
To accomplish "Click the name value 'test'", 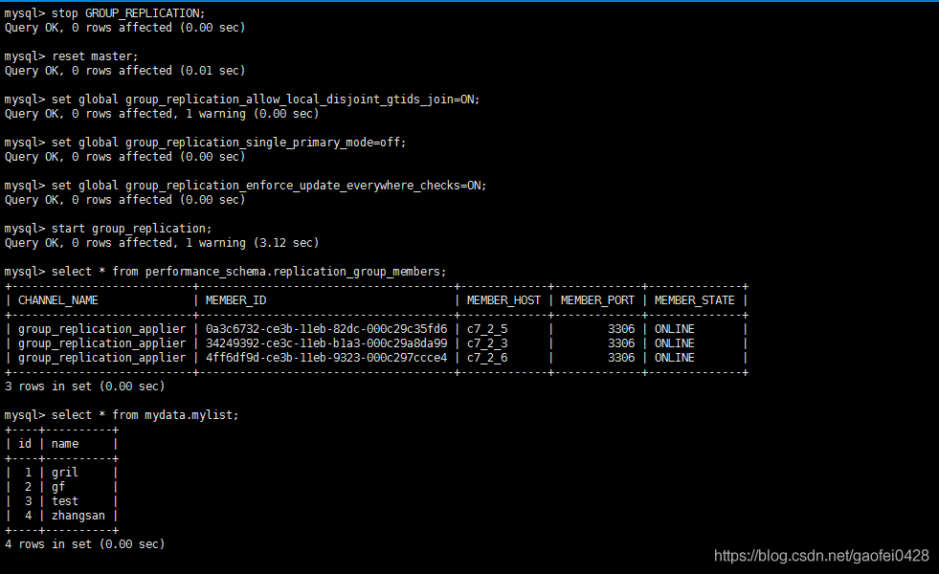I will click(65, 501).
